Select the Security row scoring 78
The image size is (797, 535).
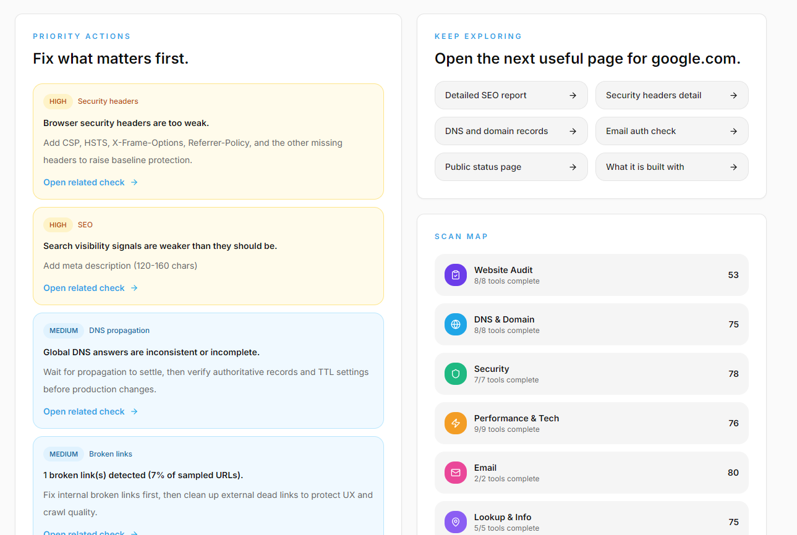coord(592,374)
